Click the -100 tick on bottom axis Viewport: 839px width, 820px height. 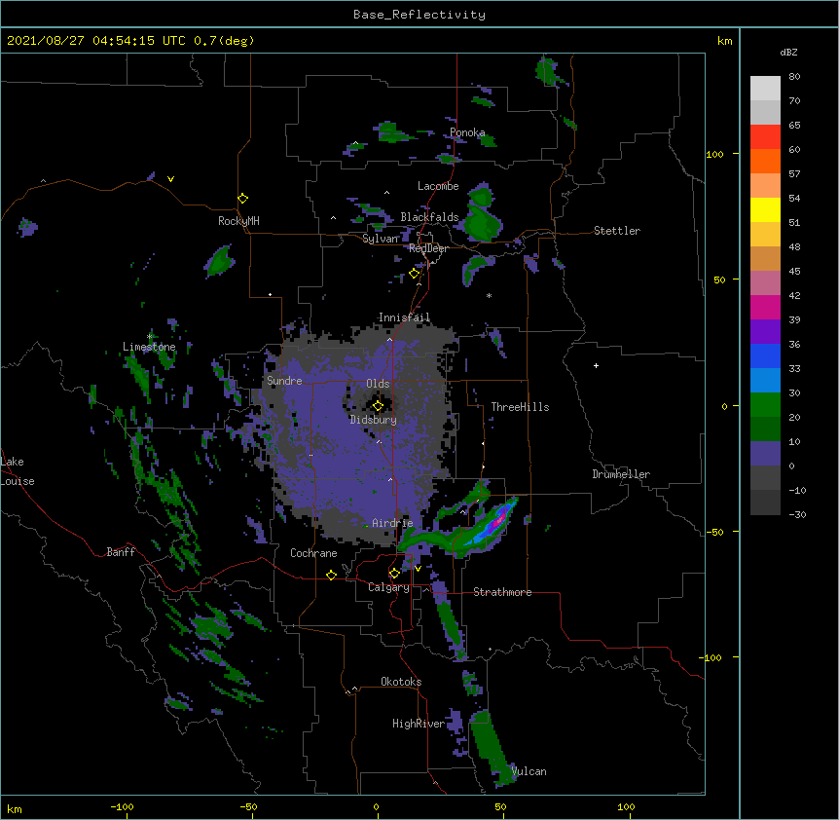pyautogui.click(x=122, y=806)
